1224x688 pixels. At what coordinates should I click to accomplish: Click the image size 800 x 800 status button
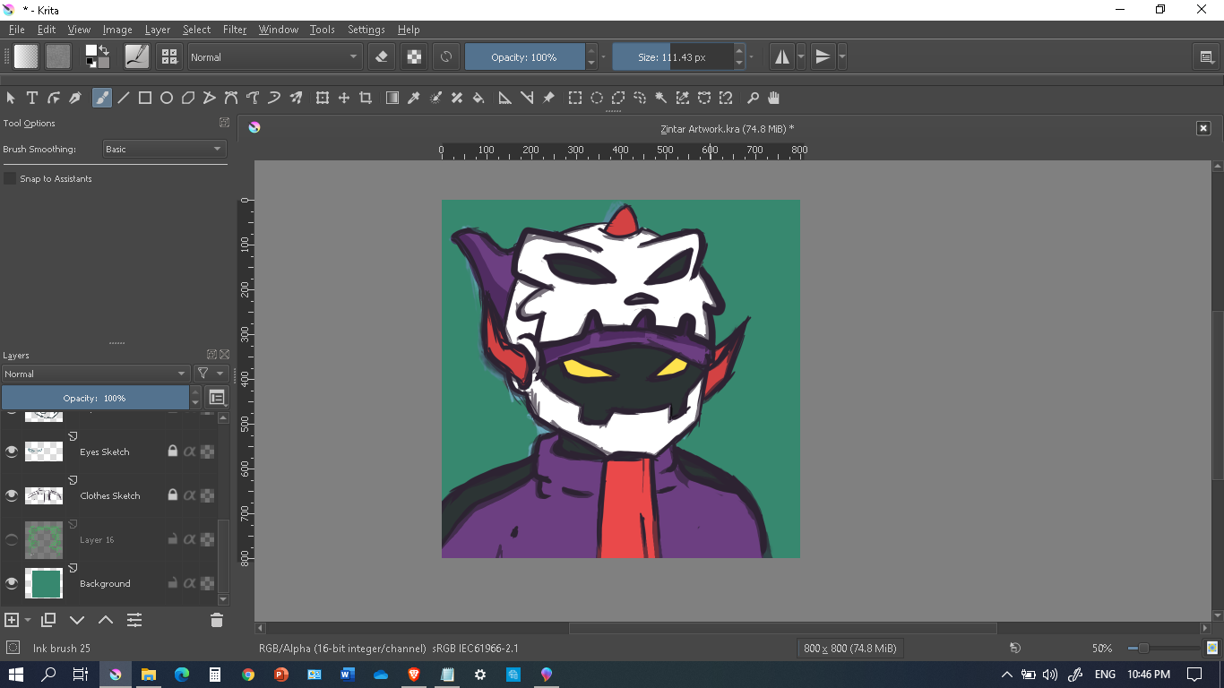849,649
